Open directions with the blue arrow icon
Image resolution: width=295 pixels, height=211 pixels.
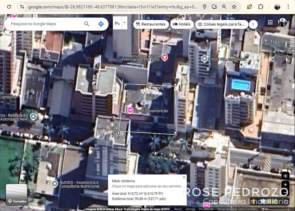101,24
